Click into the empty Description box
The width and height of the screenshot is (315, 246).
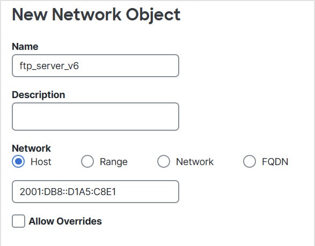coord(96,117)
